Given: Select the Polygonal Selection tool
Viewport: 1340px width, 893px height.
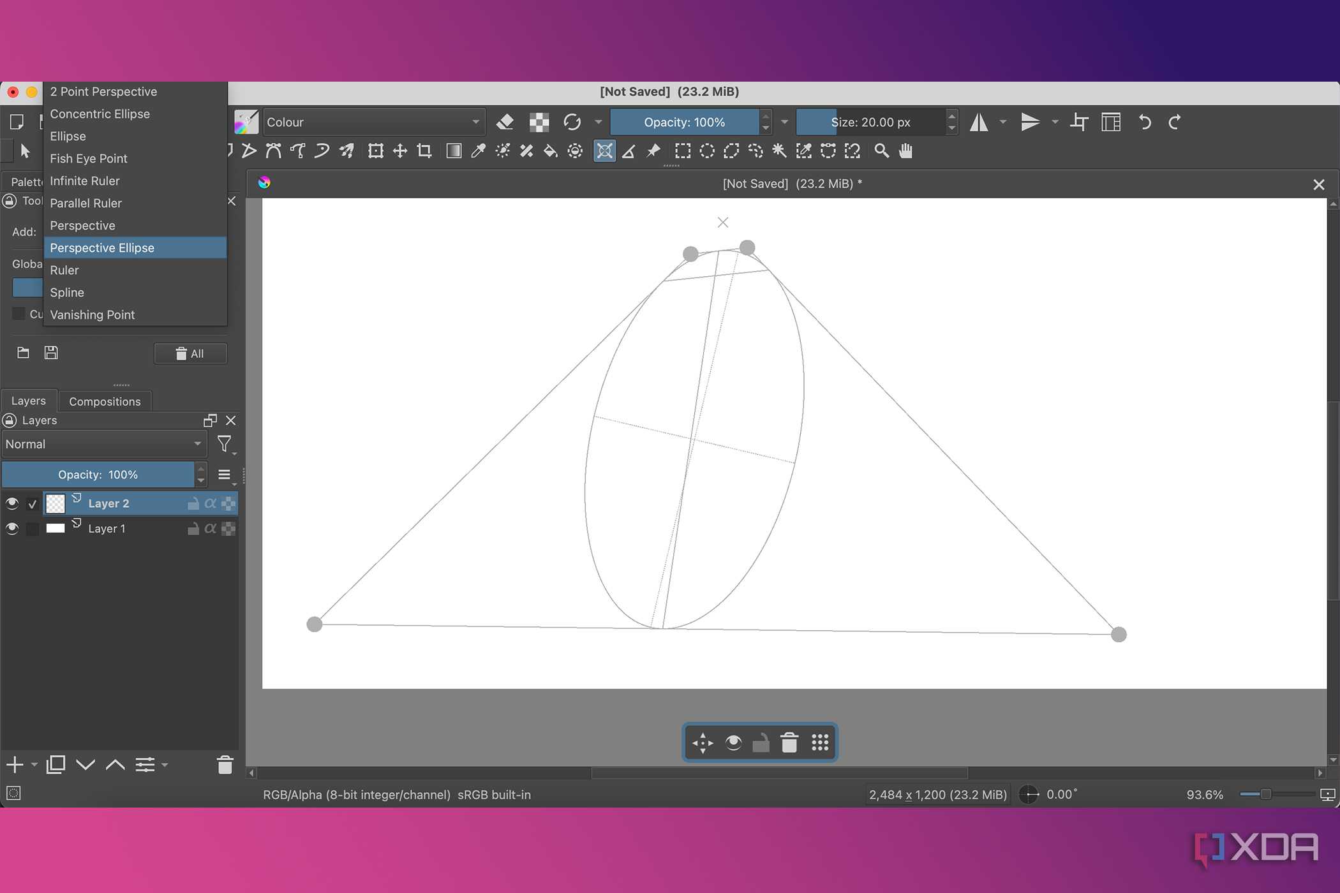Looking at the screenshot, I should 731,151.
